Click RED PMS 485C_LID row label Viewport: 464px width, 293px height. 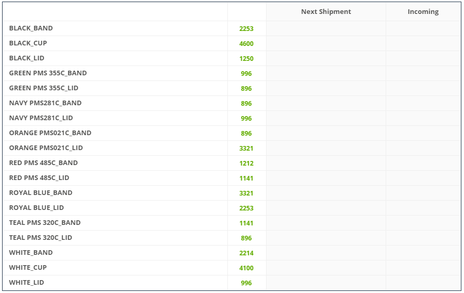click(39, 178)
